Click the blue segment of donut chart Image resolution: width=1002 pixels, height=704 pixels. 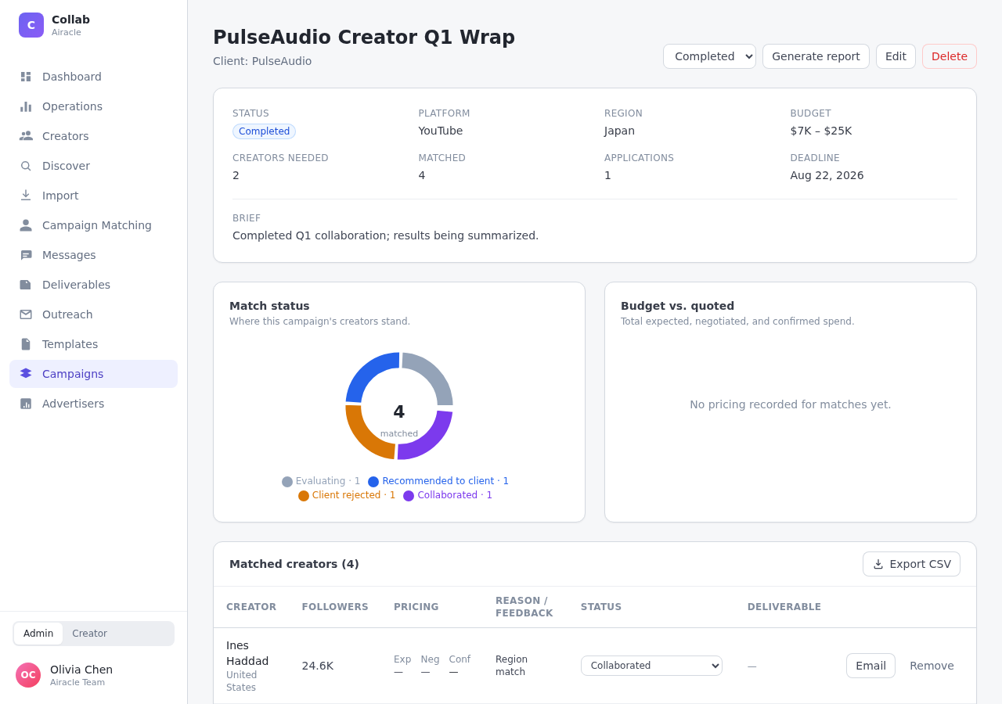tap(366, 372)
